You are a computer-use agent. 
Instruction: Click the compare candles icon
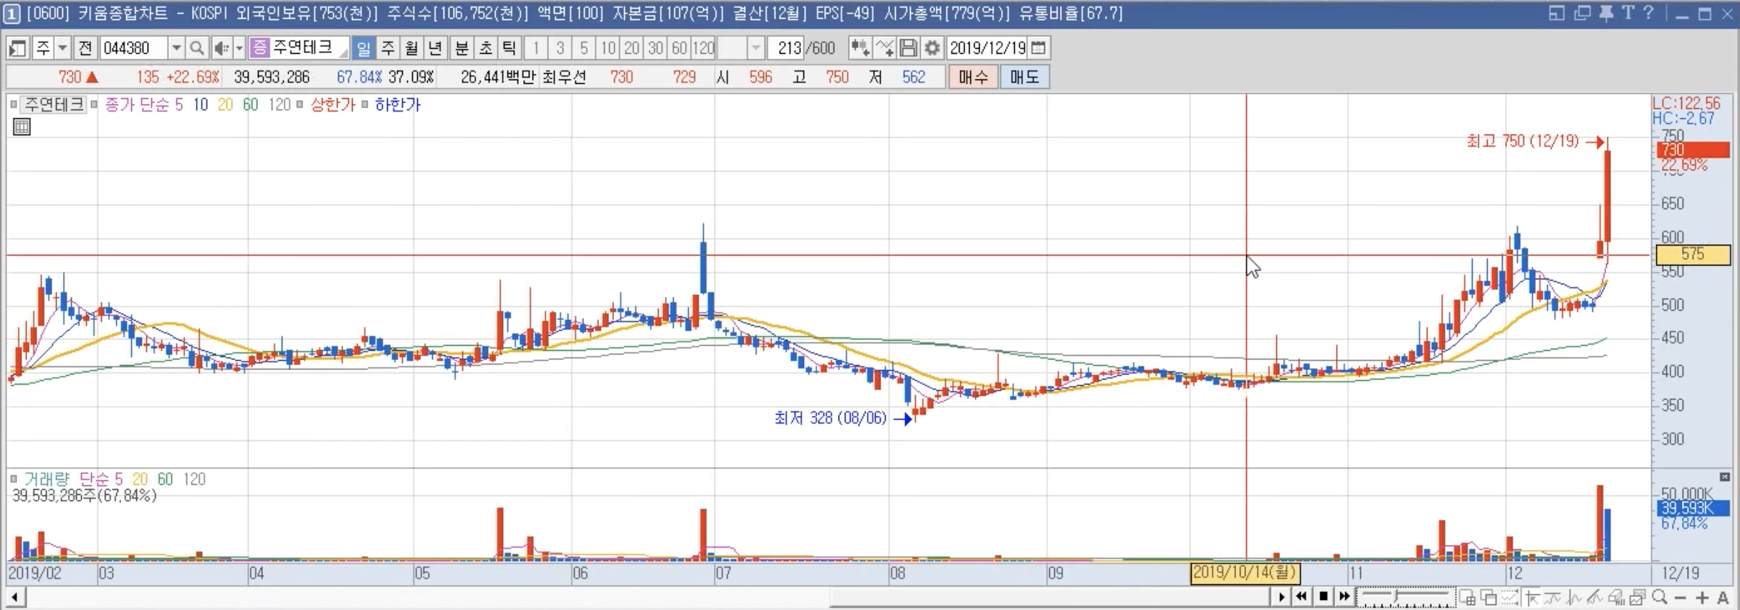pyautogui.click(x=860, y=48)
